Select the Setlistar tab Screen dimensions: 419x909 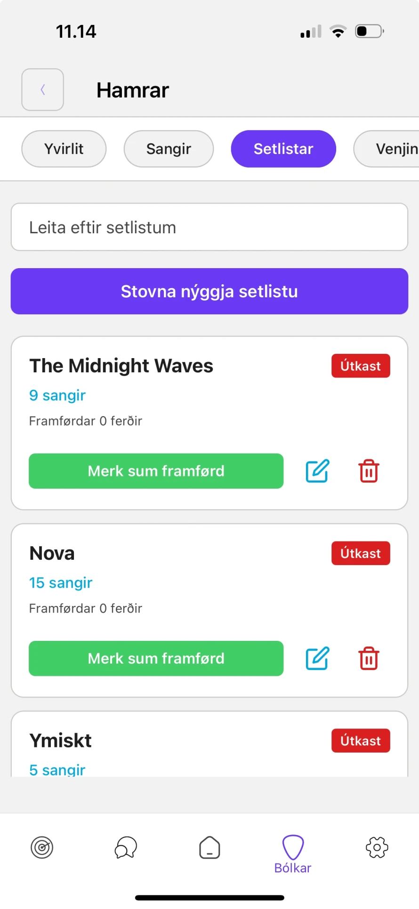pos(283,149)
